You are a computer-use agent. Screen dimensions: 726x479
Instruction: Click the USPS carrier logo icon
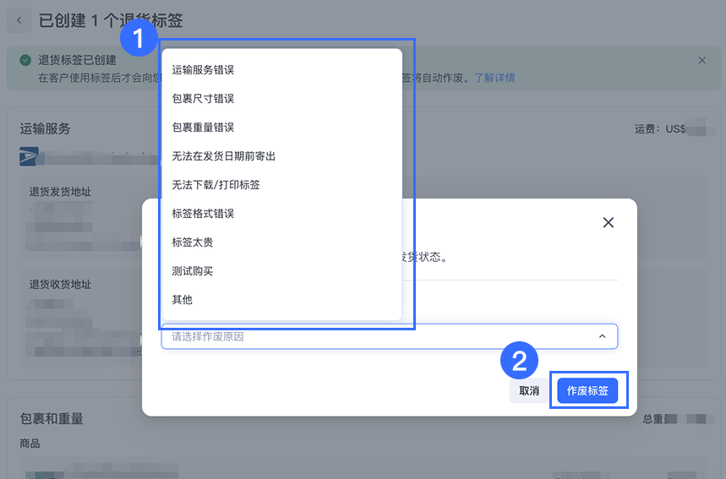click(x=29, y=156)
